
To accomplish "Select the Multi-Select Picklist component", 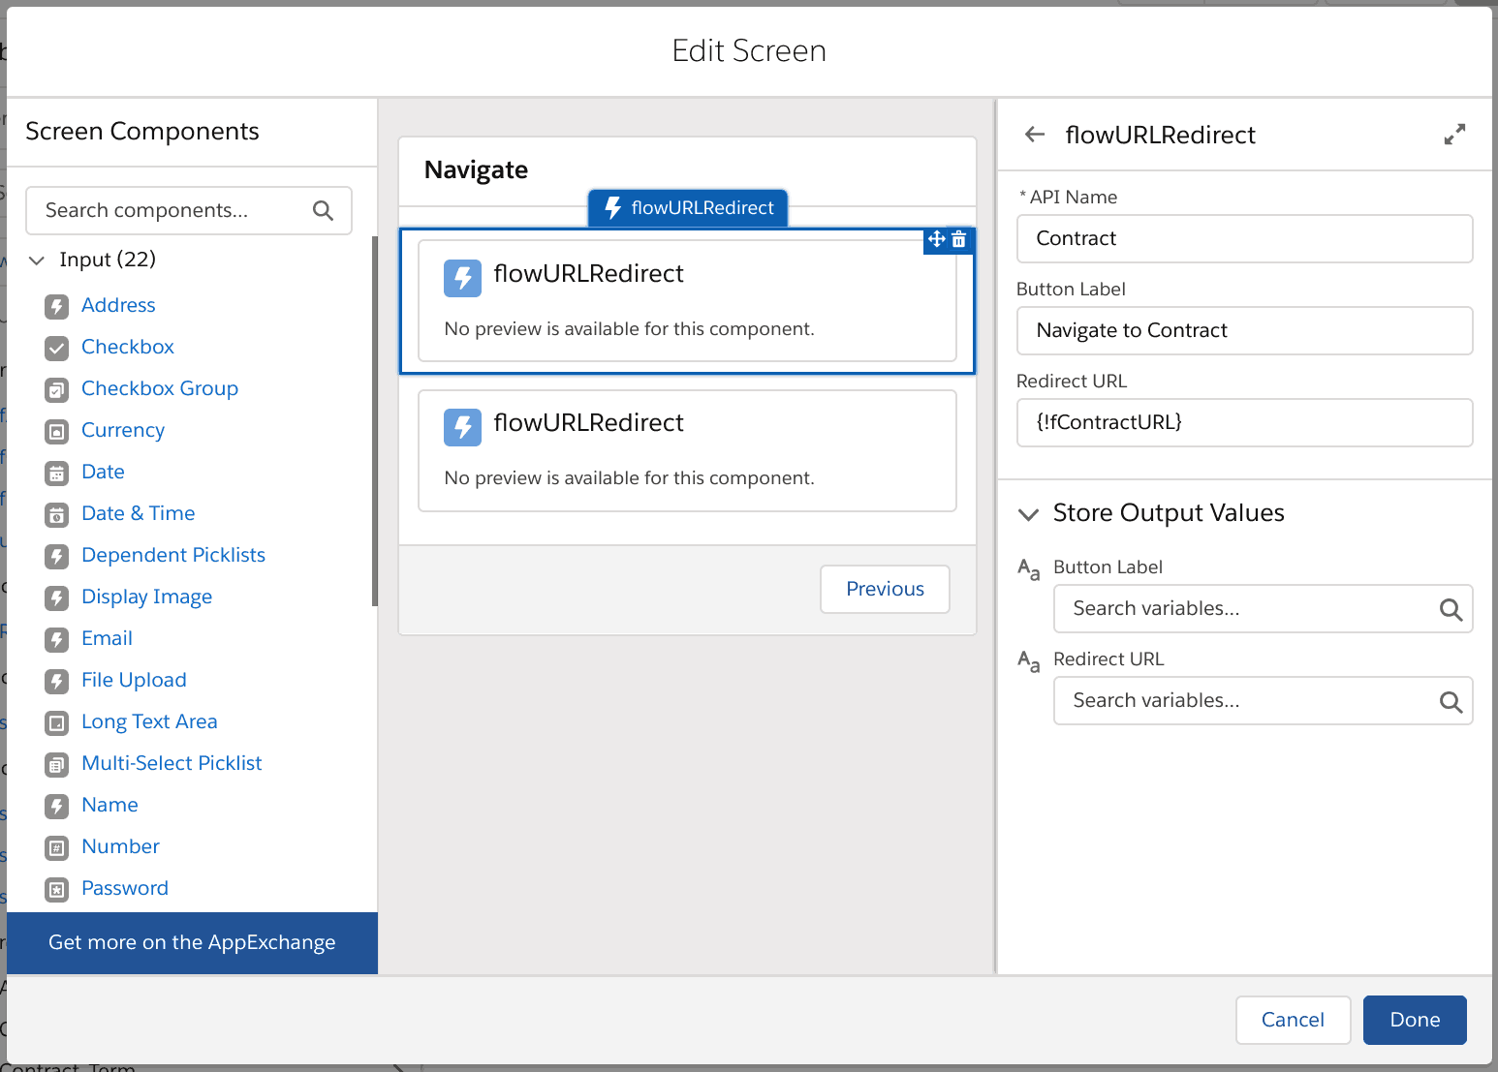I will click(x=172, y=763).
